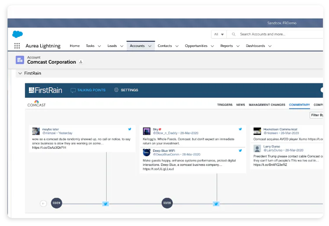Click Larry Durso profile avatar
329x226 pixels.
pyautogui.click(x=257, y=148)
